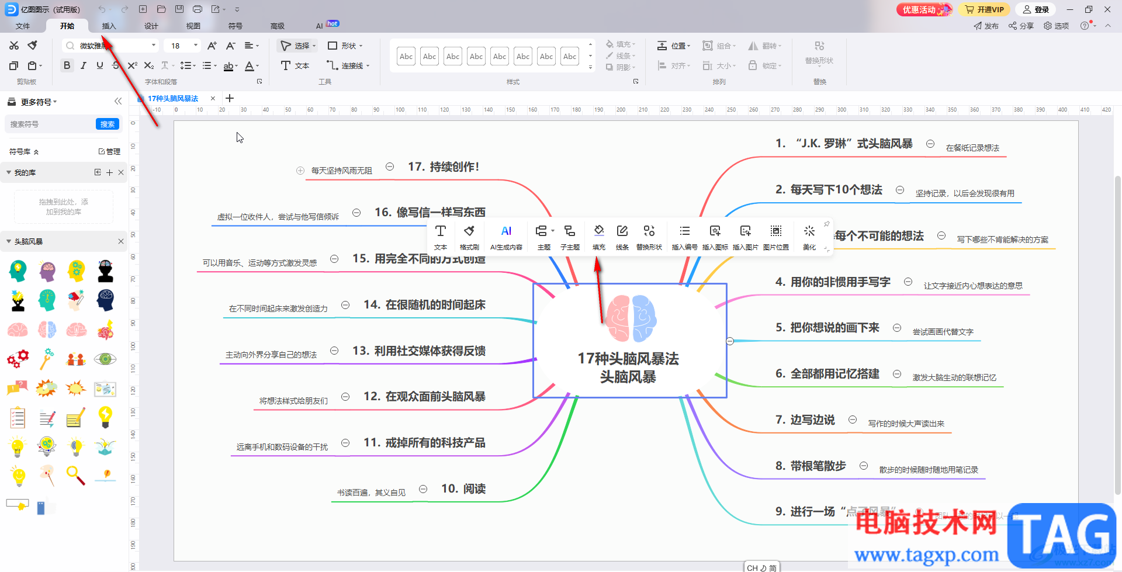Click 图片位置 icon in floating toolbar
This screenshot has height=572, width=1122.
(x=776, y=237)
